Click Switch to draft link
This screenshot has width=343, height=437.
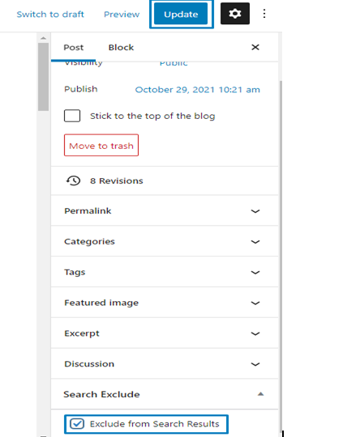pyautogui.click(x=50, y=15)
